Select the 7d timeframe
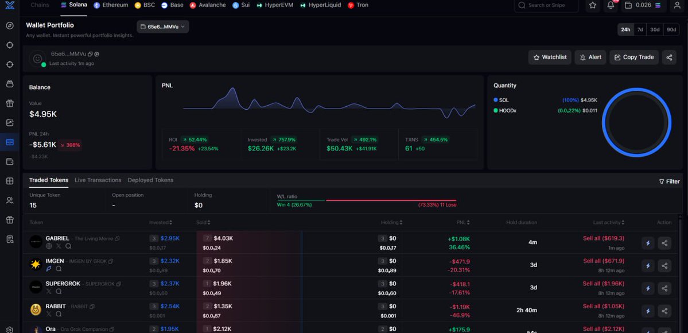The image size is (688, 333). point(640,29)
